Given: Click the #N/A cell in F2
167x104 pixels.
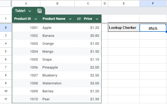Looking at the screenshot, I should [x=153, y=28].
